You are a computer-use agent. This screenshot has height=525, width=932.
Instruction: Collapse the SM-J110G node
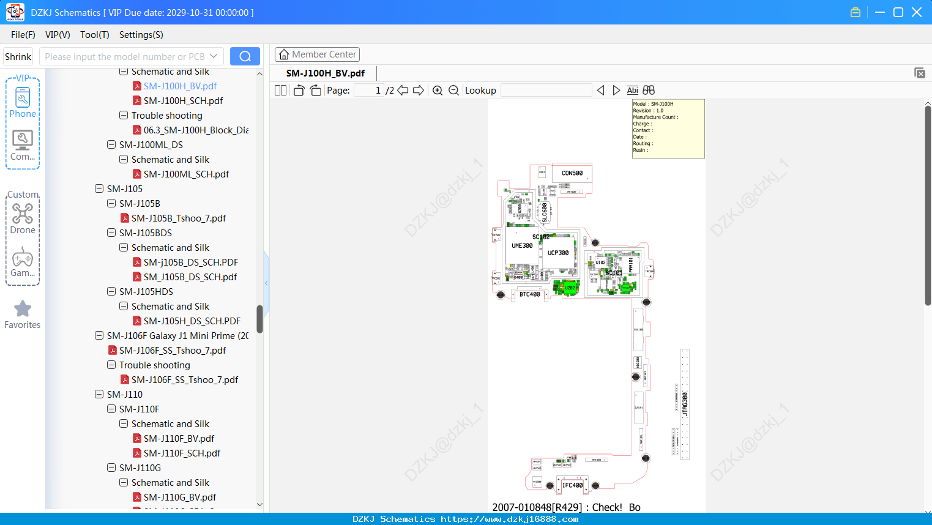click(x=111, y=467)
